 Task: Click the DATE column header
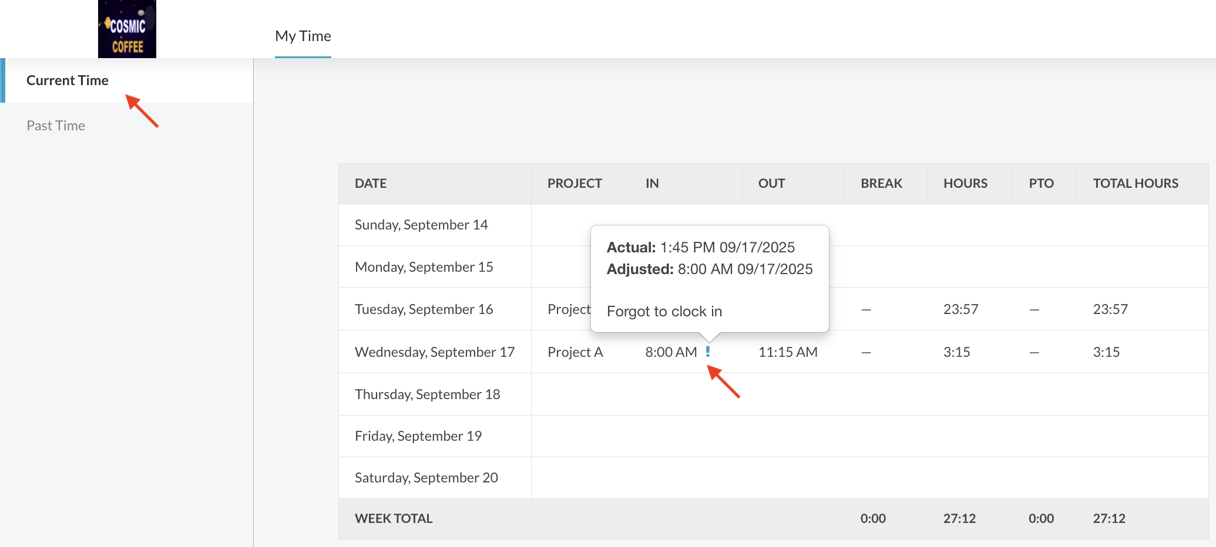click(371, 184)
